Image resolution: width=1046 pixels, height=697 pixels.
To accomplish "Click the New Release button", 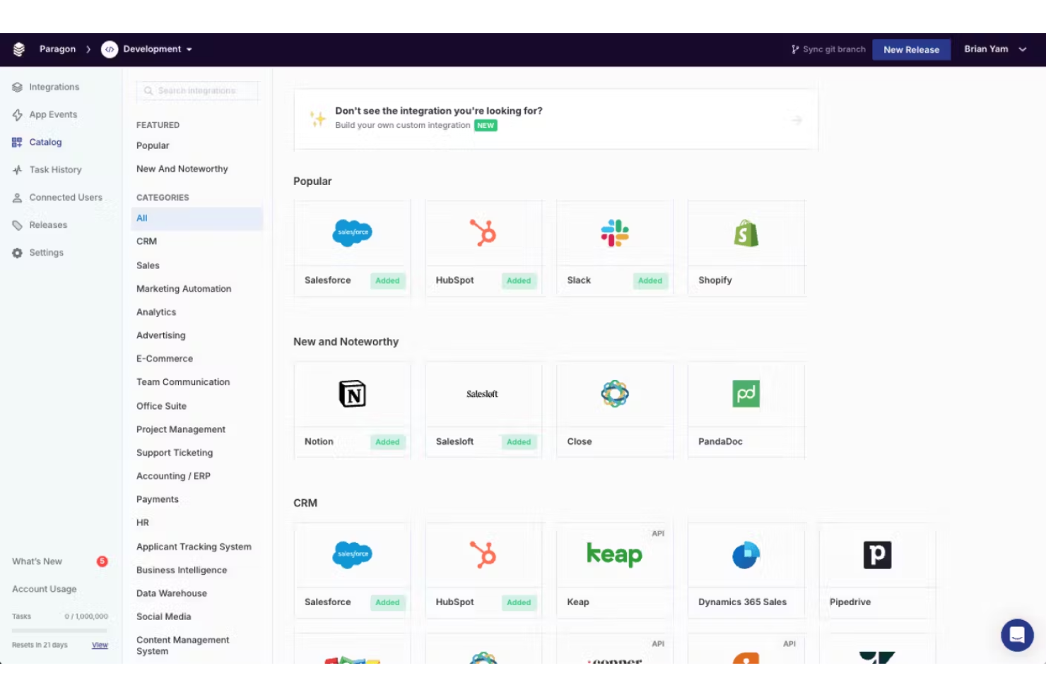I will tap(911, 49).
